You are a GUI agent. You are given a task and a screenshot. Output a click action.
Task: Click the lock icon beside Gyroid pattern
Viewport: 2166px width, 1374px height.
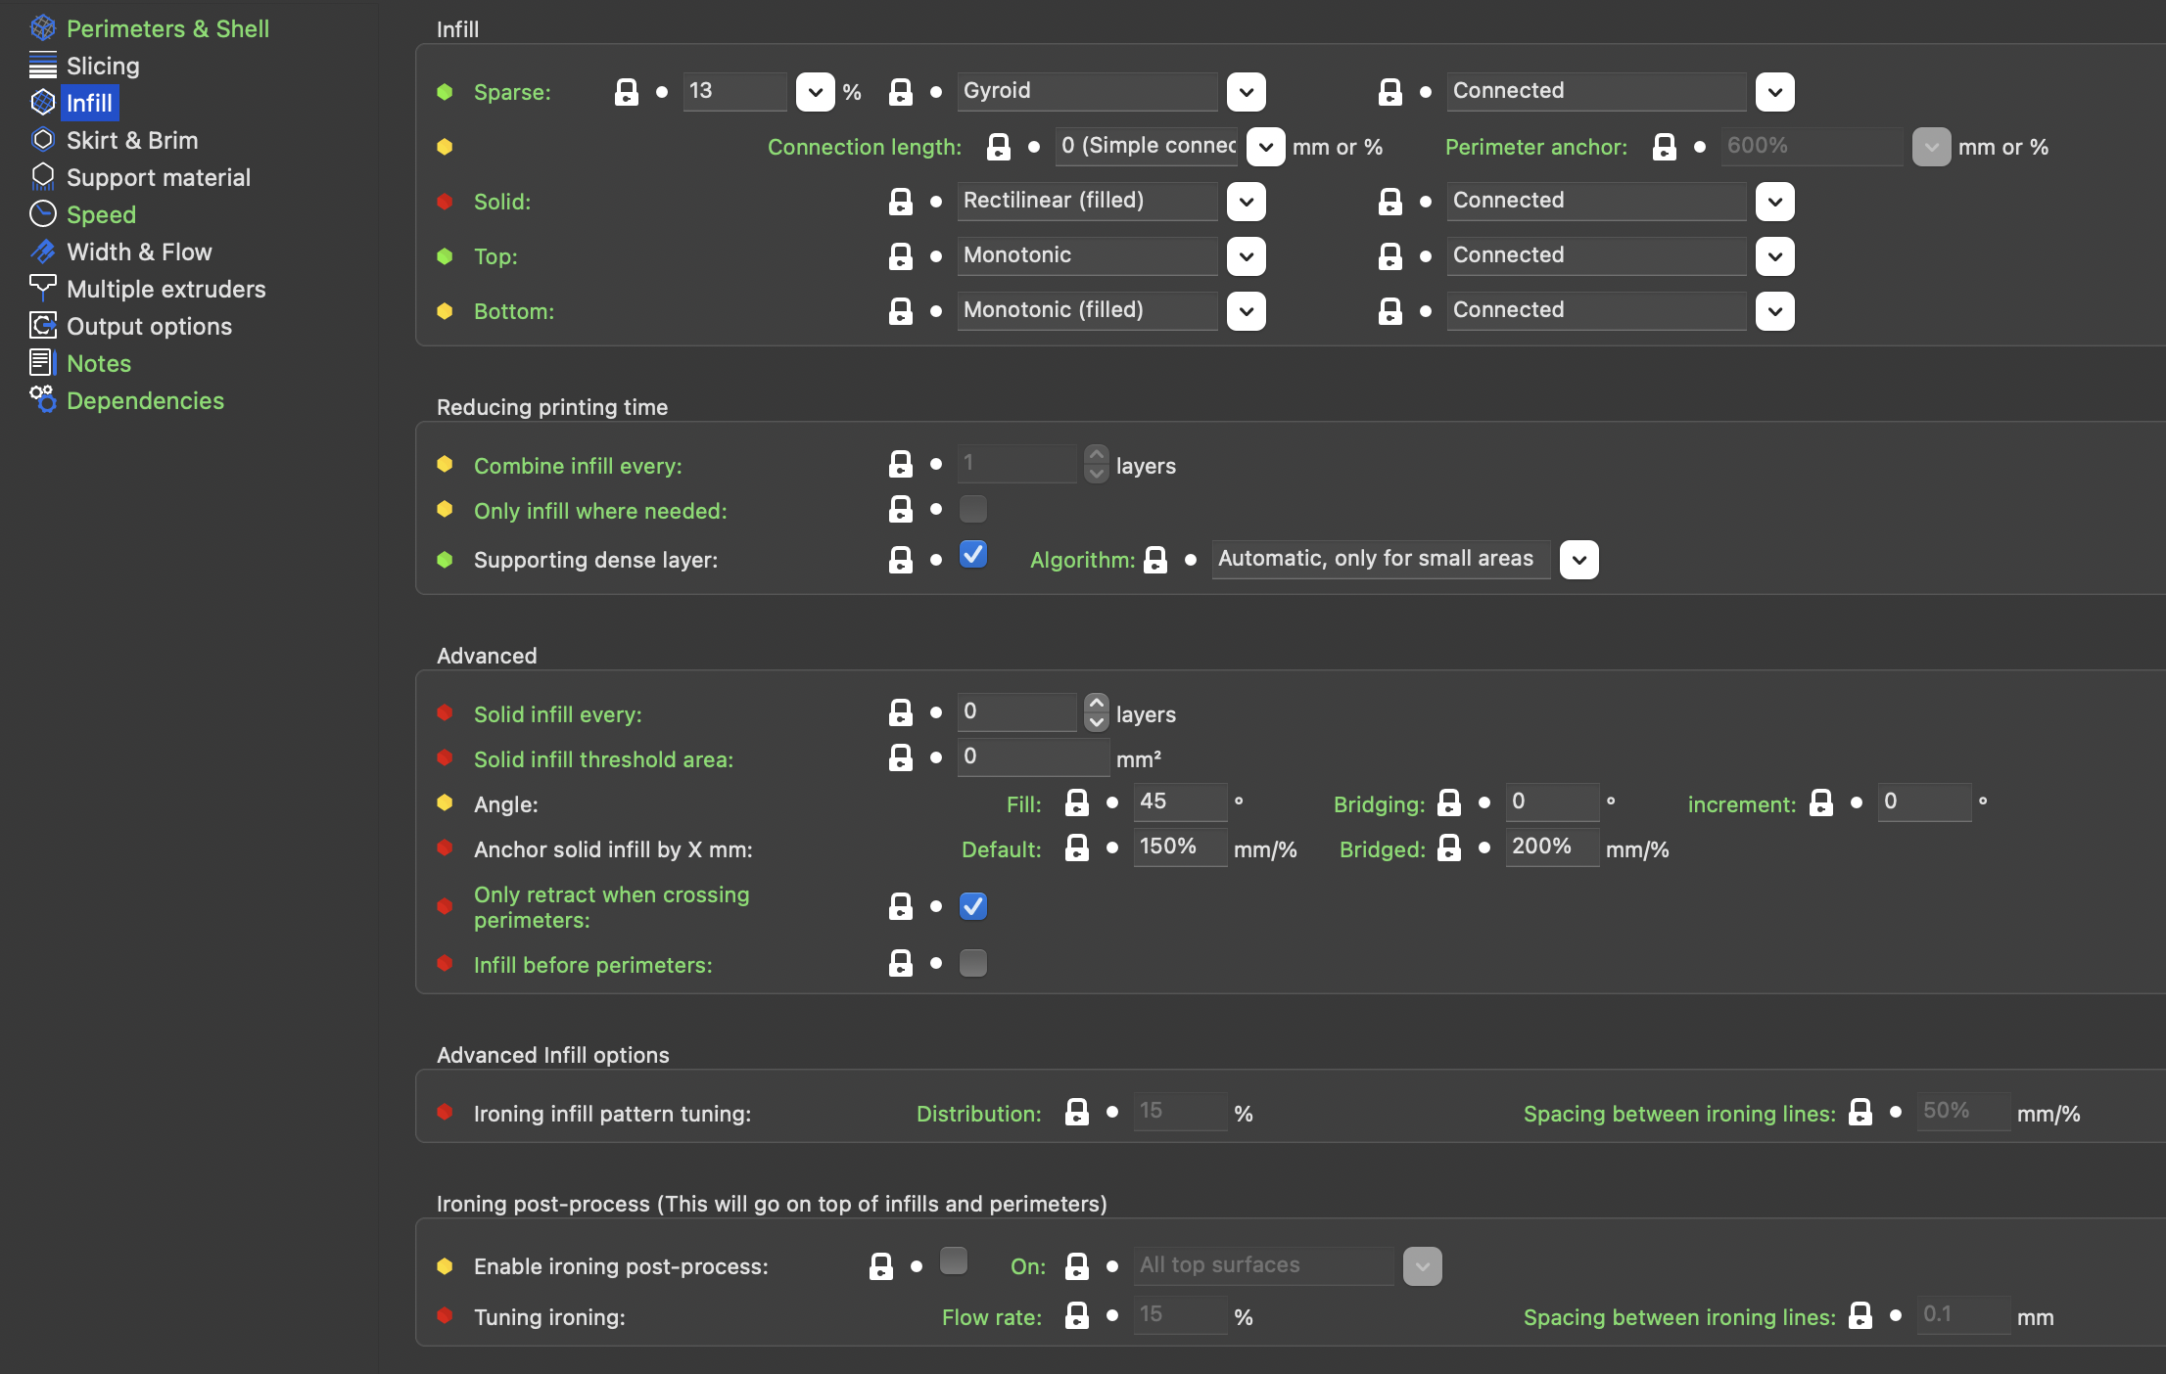point(900,92)
